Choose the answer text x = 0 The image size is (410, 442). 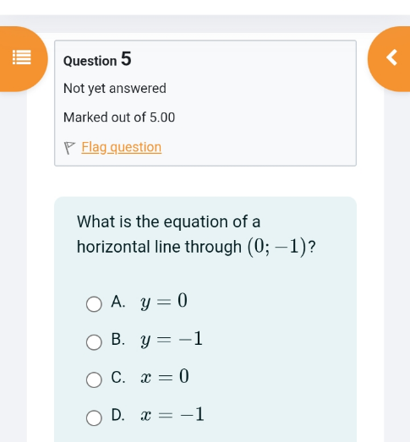[165, 377]
